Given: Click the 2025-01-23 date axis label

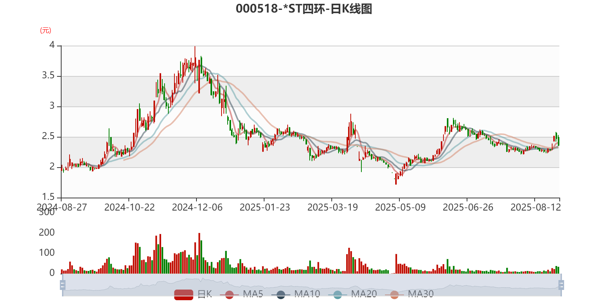Looking at the screenshot, I should [x=265, y=207].
